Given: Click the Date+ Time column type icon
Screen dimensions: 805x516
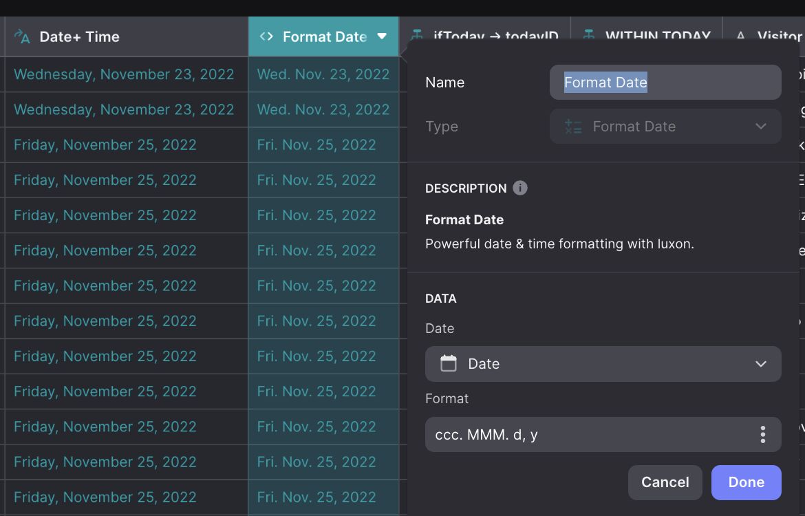Looking at the screenshot, I should [22, 36].
